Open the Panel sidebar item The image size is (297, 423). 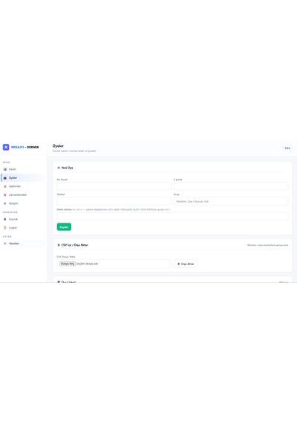coord(23,169)
